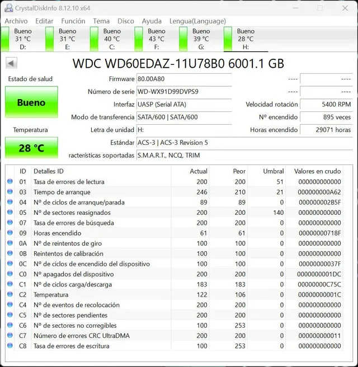Click blue status dot for Nº de eventos de recolocación

click(x=10, y=304)
